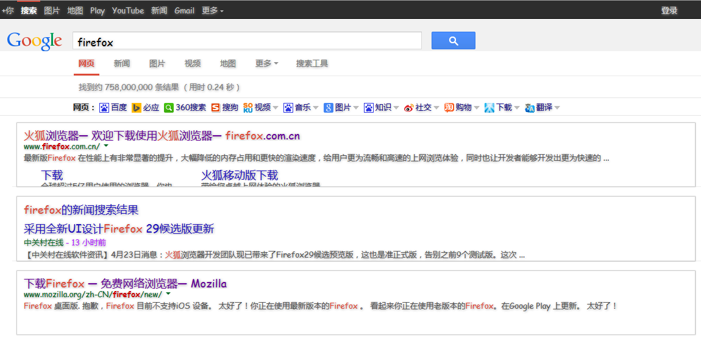Click result count text 758,000,000
The image size is (701, 338).
[128, 87]
